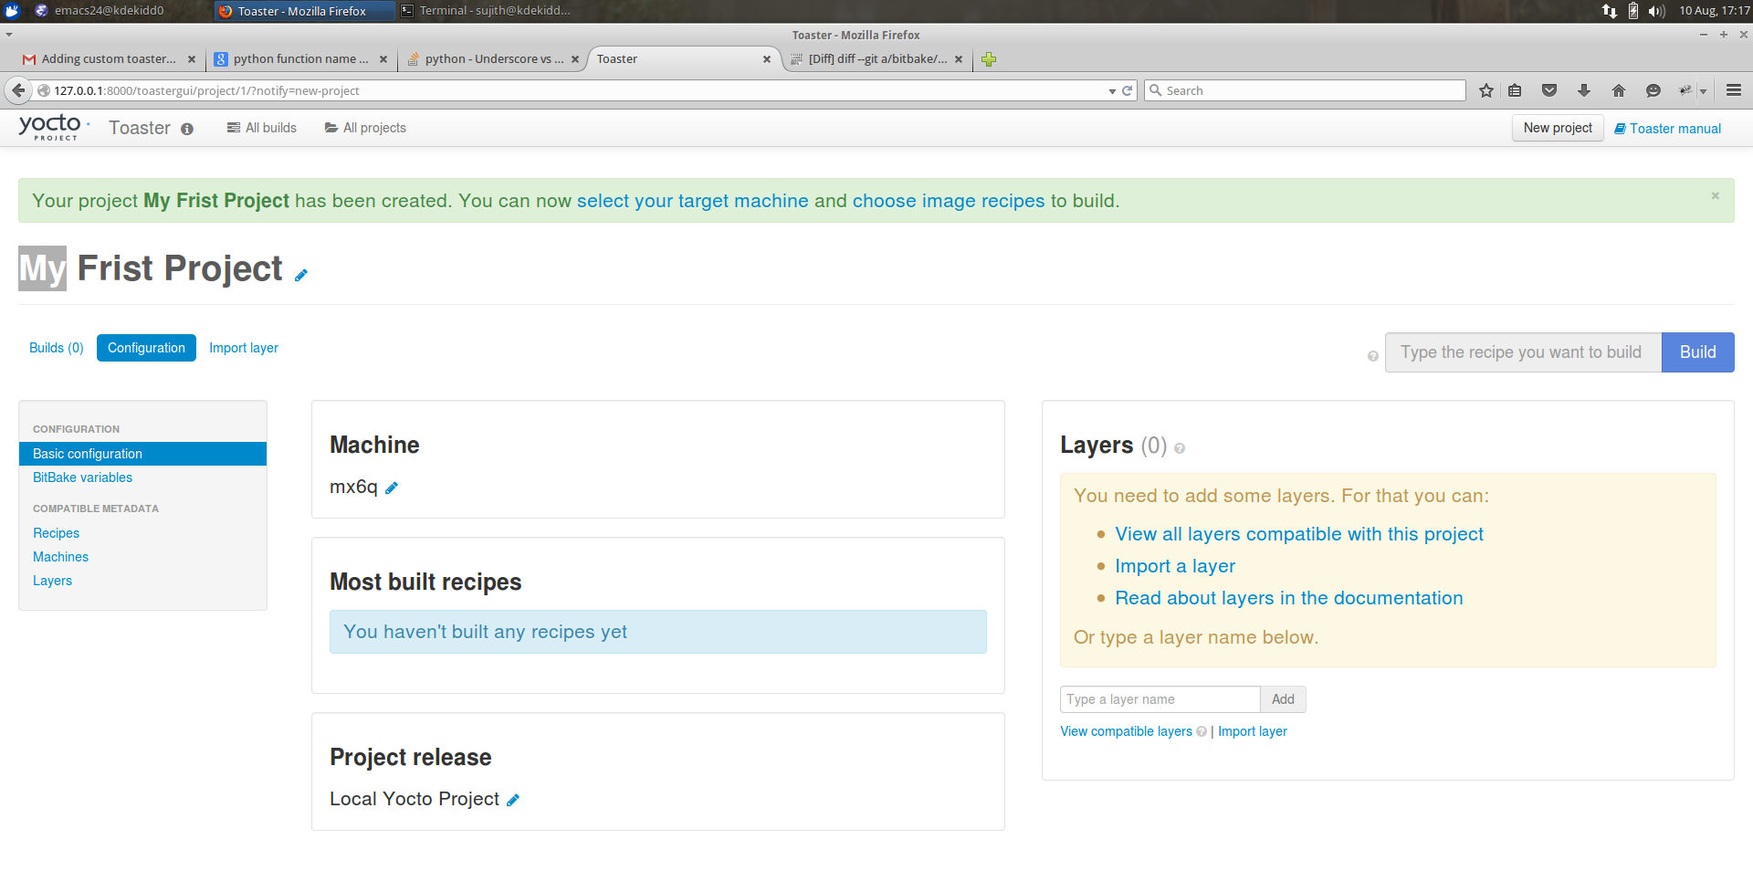Open volume control in system tray

tap(1656, 11)
